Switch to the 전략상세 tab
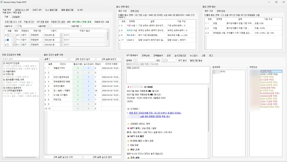The width and height of the screenshot is (287, 162). tap(146, 55)
